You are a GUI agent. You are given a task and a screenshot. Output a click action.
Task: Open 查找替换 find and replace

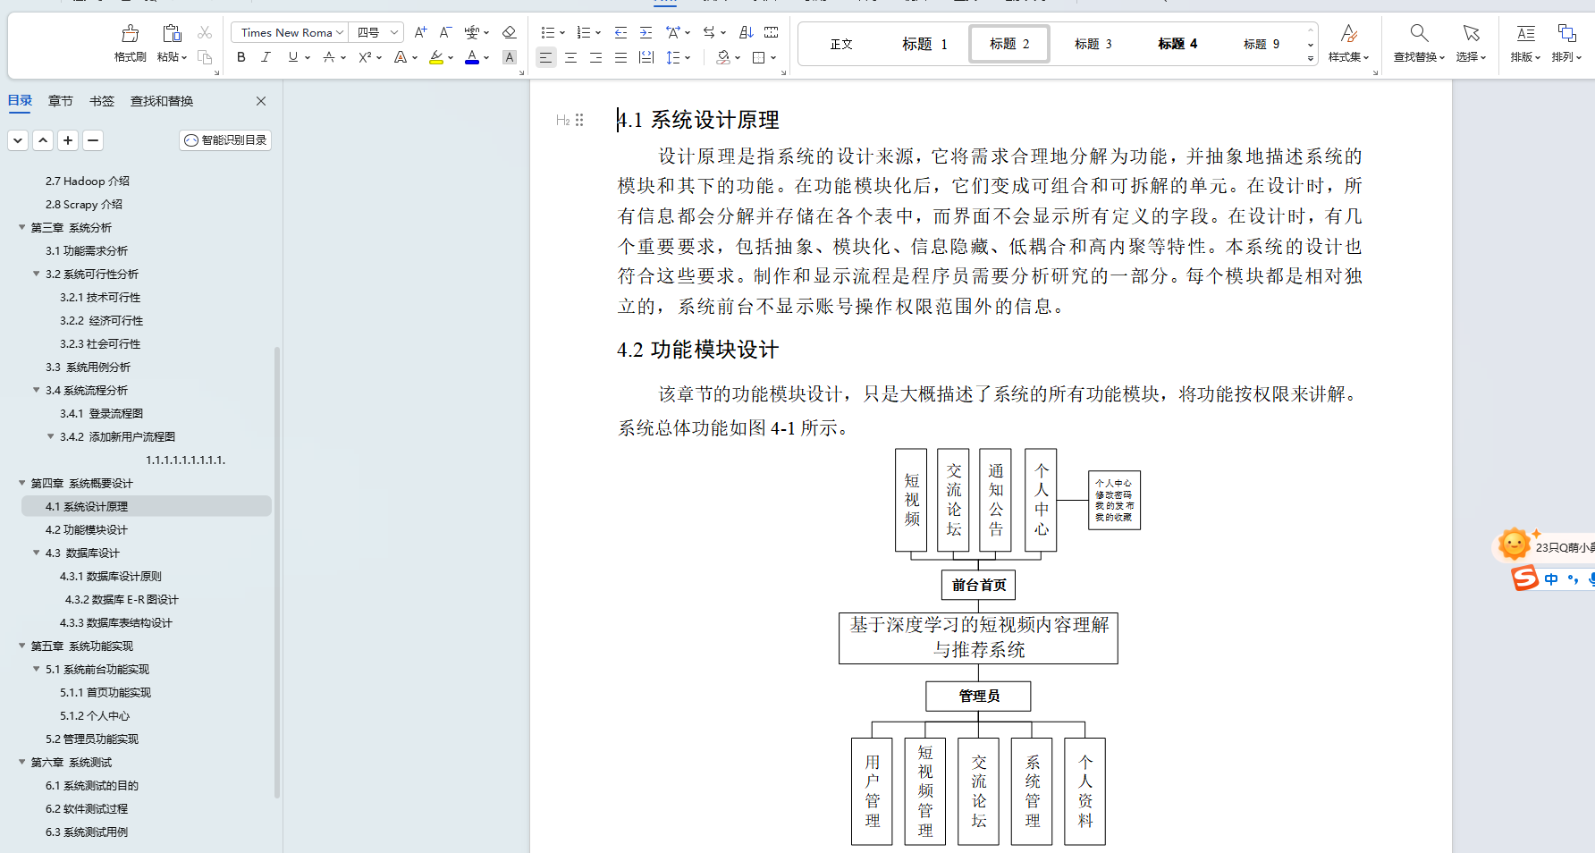tap(1419, 43)
